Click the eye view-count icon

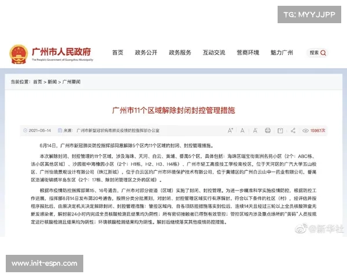point(305,130)
